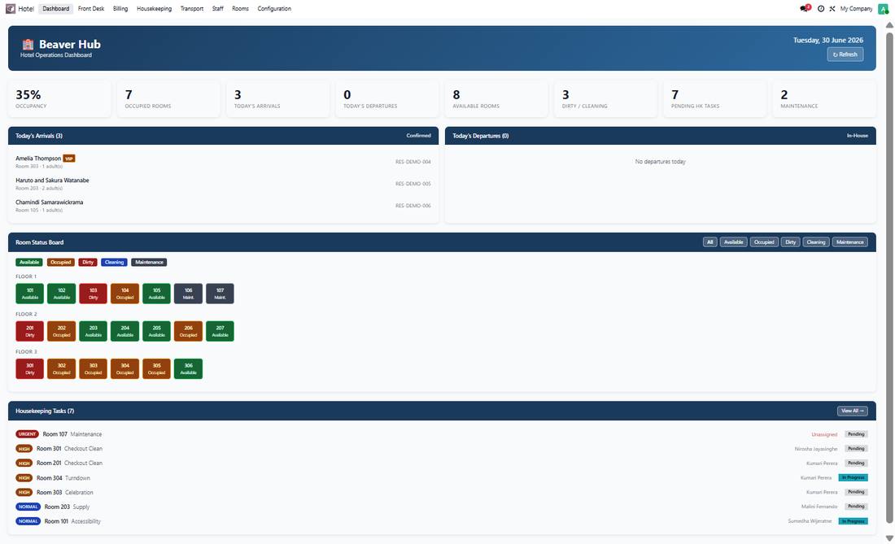Filter room board by Available

click(x=733, y=242)
